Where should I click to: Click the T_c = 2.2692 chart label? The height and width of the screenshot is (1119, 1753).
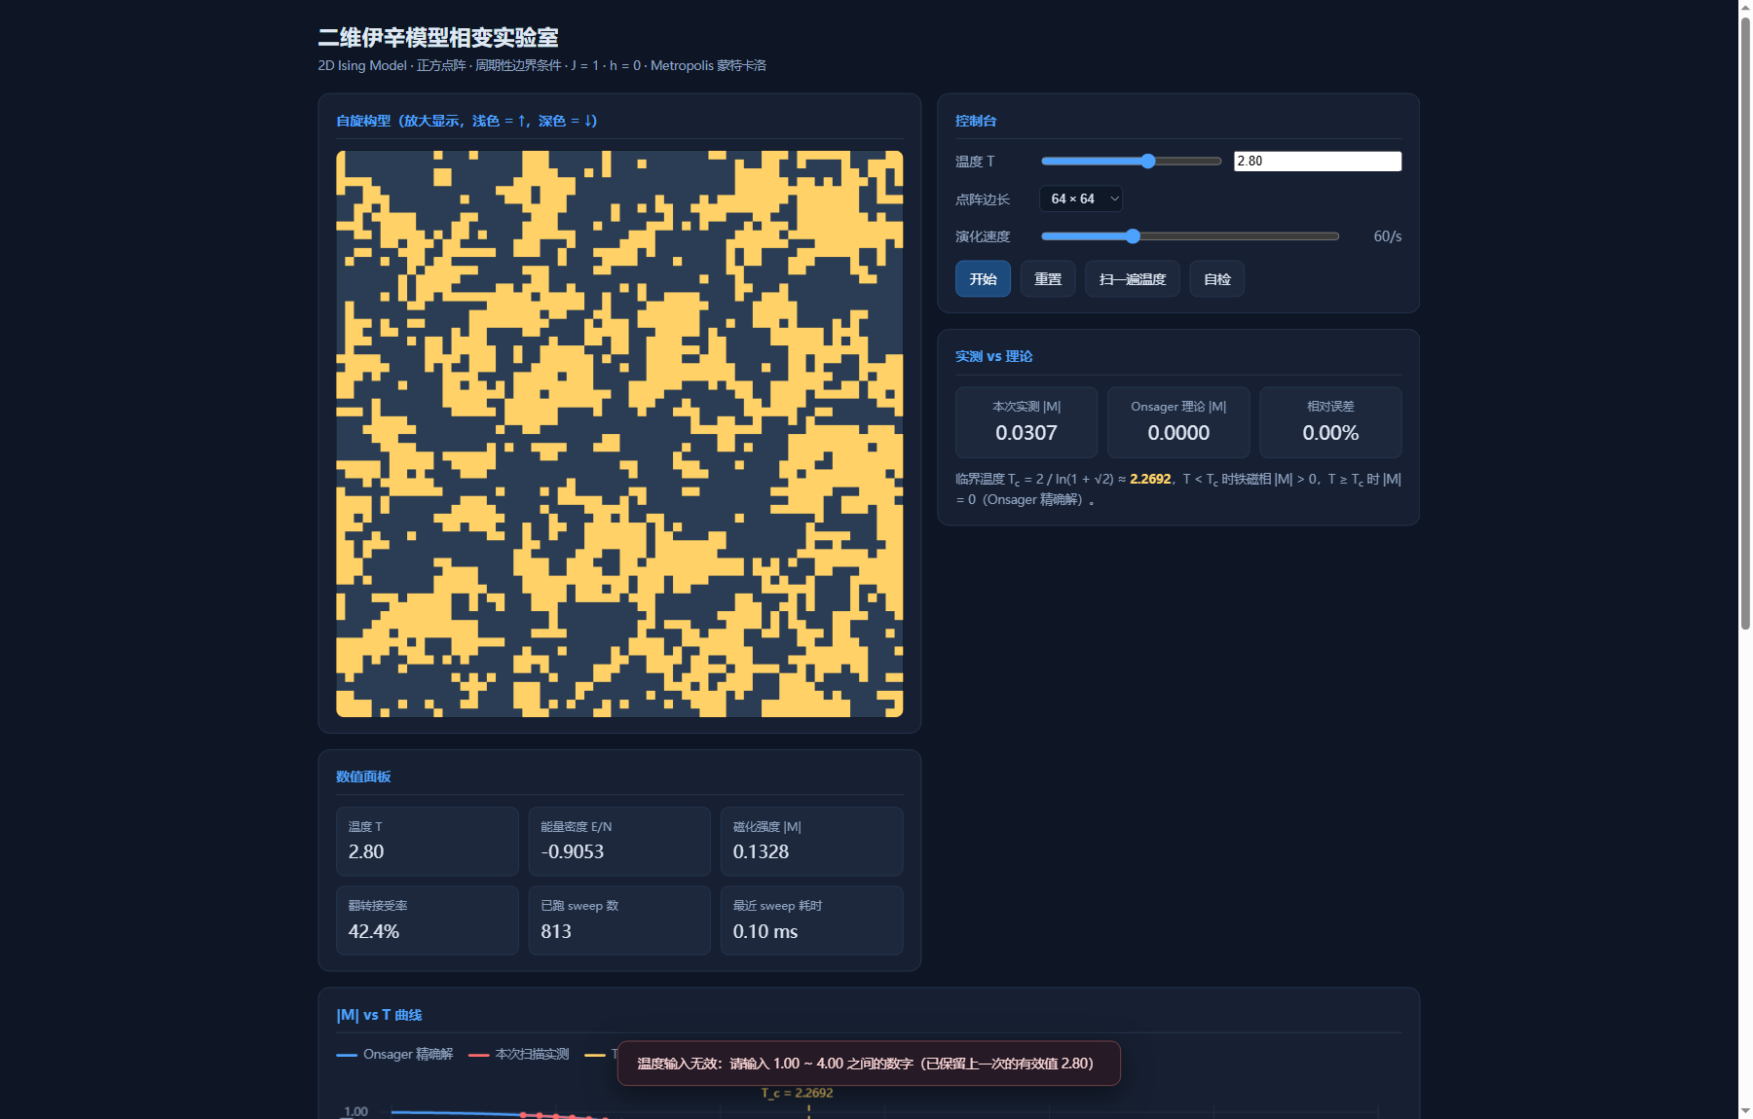797,1093
